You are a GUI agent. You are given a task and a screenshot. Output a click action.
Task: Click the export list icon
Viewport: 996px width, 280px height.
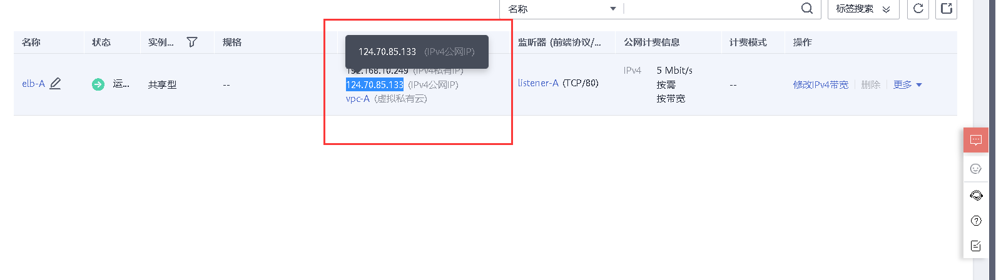tap(946, 8)
